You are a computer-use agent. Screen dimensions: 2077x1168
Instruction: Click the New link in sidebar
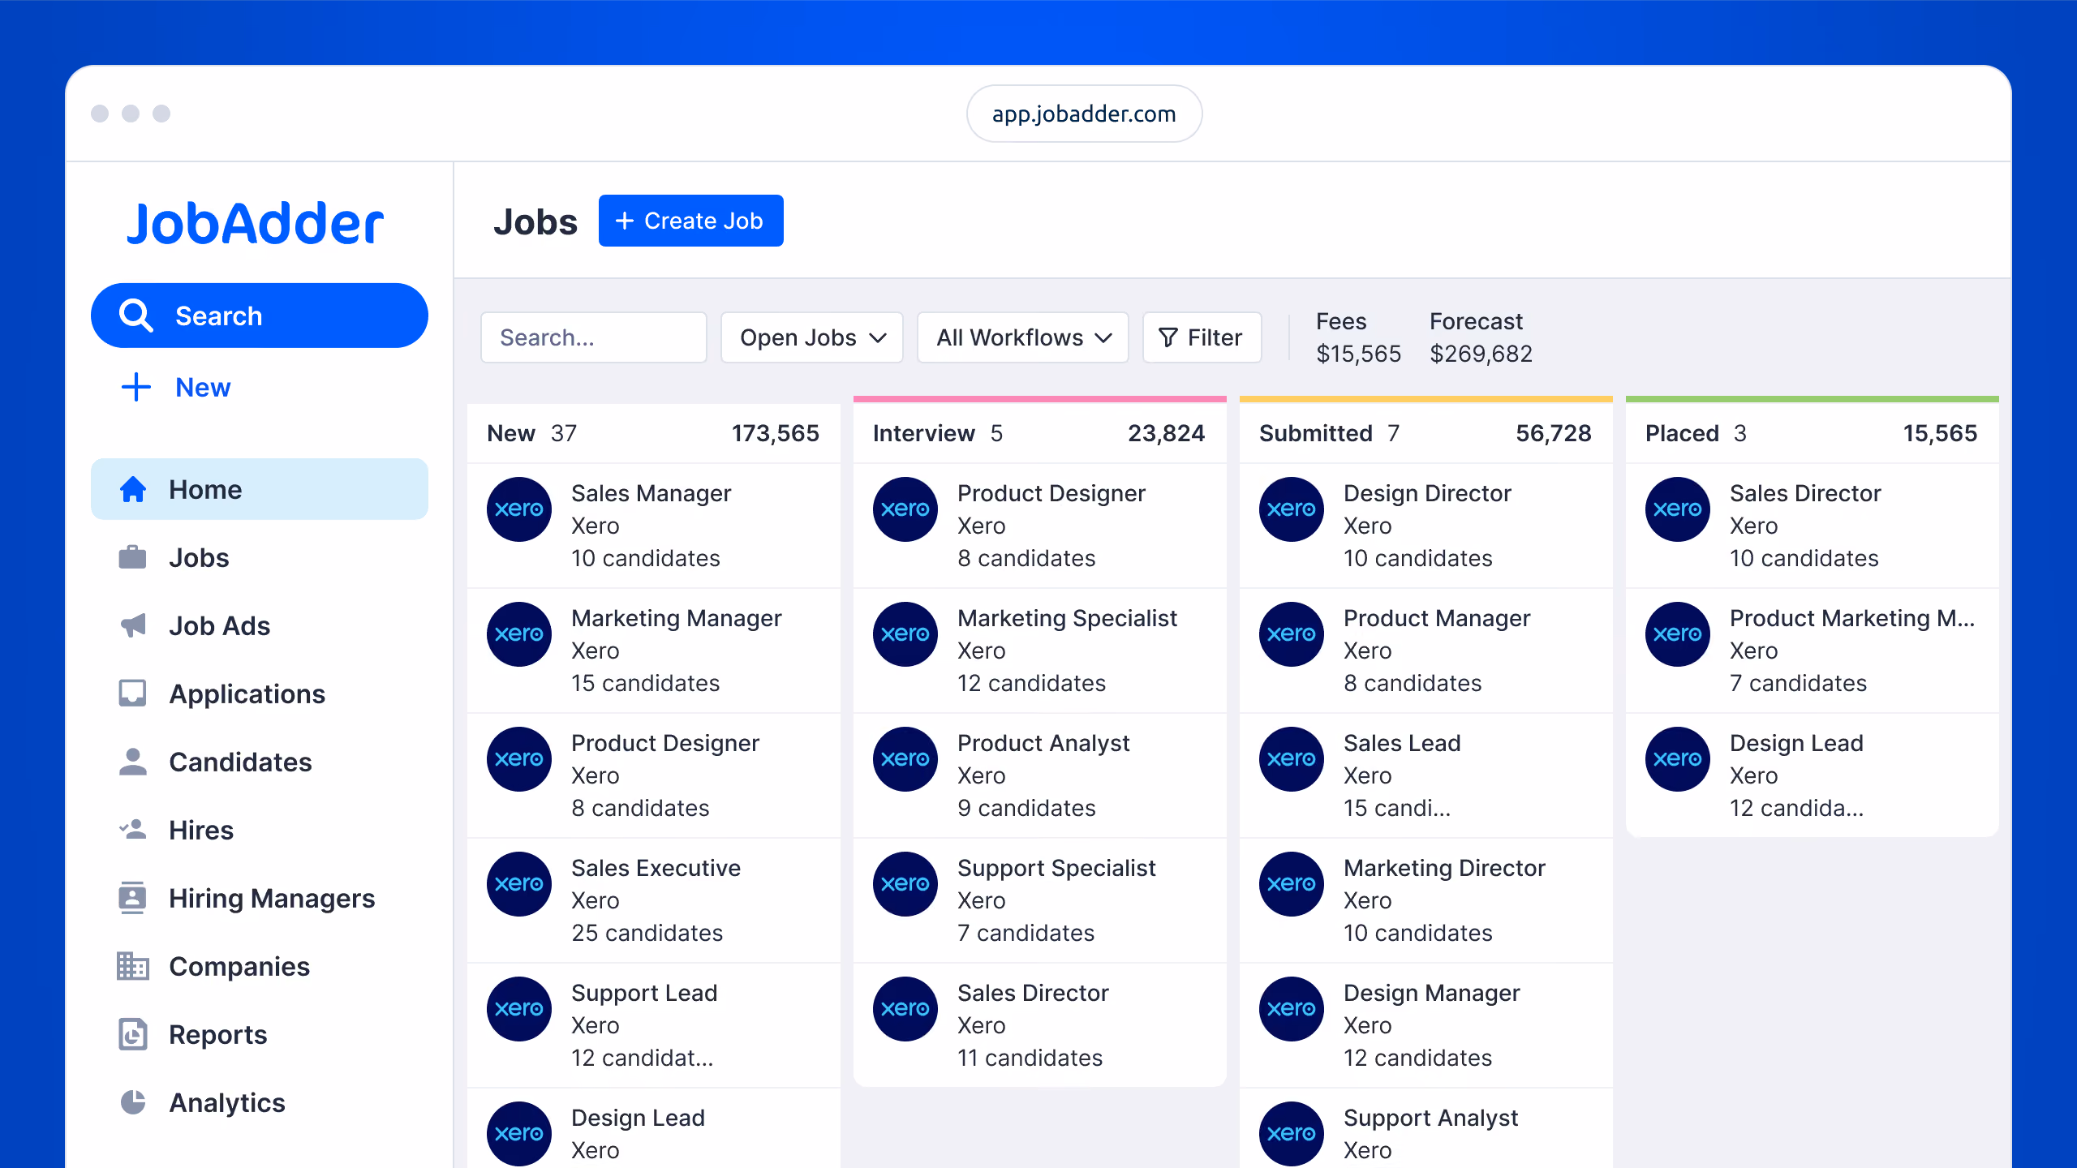(203, 387)
